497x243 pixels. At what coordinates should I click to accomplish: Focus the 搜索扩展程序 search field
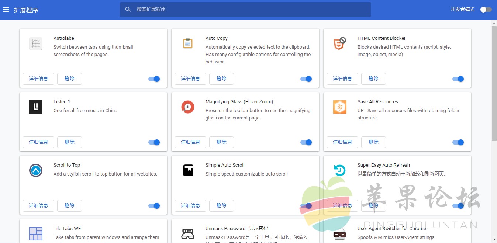pos(245,10)
